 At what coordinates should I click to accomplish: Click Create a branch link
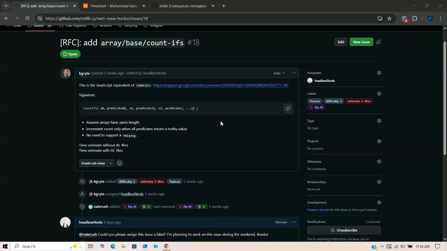coord(318,210)
